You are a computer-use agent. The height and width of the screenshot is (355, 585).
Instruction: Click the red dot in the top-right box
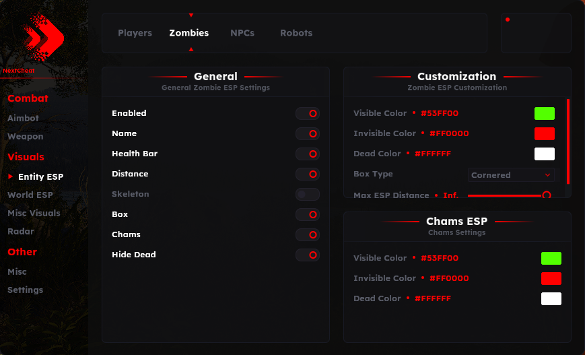[x=508, y=20]
